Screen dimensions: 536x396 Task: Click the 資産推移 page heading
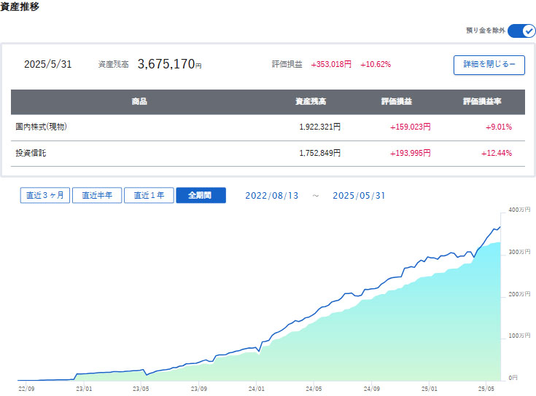(x=20, y=7)
